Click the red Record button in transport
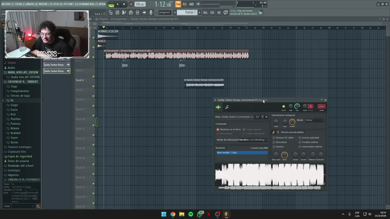Image resolution: width=390 pixels, height=219 pixels. point(131,4)
